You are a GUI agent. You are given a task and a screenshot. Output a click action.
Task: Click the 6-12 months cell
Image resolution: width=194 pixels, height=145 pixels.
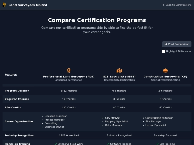point(69,91)
